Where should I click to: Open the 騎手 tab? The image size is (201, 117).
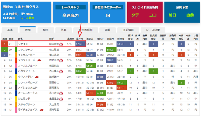pyautogui.click(x=46, y=30)
